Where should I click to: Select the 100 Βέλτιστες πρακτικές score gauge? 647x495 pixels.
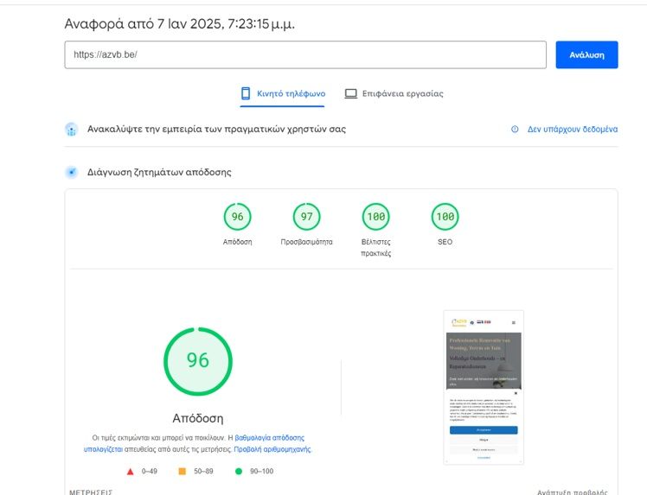(375, 217)
